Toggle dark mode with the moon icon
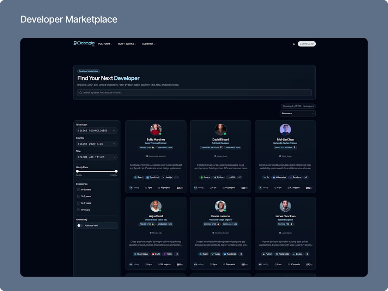The image size is (388, 291). [x=294, y=44]
